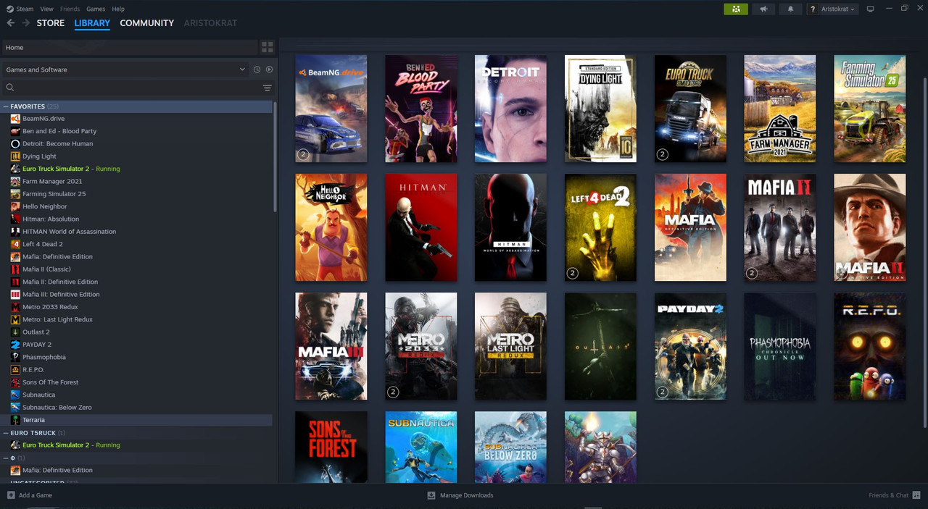Open the Games menu

[x=96, y=9]
